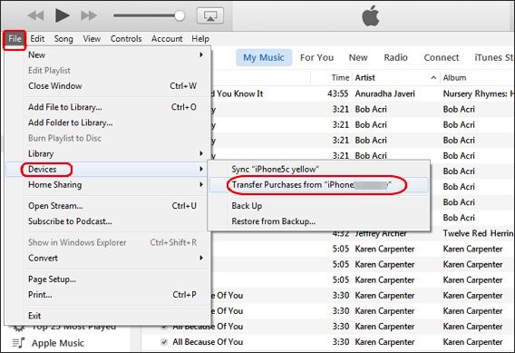Sort by the Album column header

(454, 78)
